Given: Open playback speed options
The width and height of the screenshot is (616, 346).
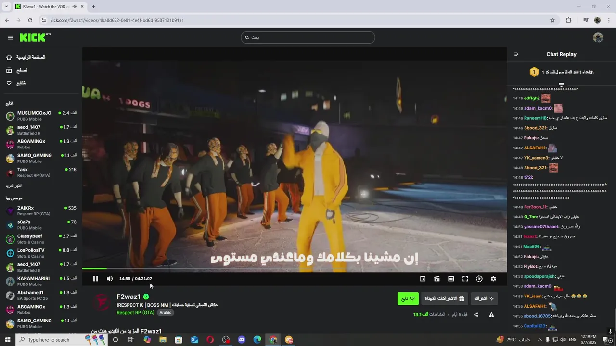Looking at the screenshot, I should point(479,279).
